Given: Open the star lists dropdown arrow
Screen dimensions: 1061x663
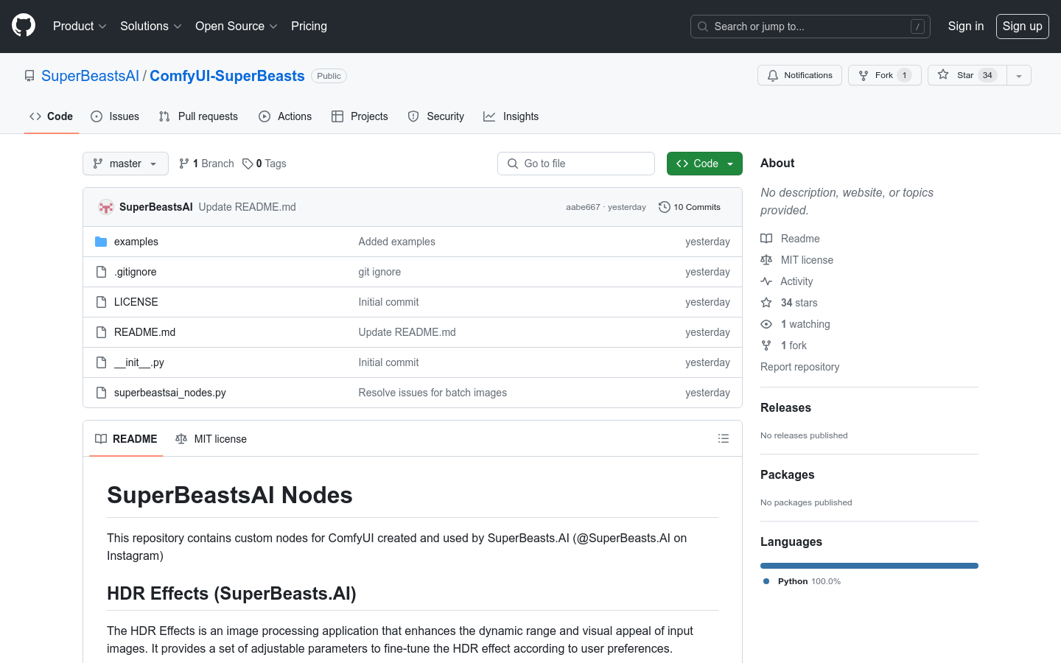Looking at the screenshot, I should coord(1019,75).
